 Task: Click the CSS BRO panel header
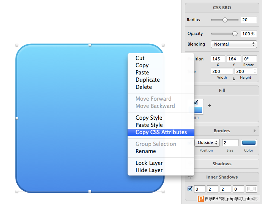[222, 8]
